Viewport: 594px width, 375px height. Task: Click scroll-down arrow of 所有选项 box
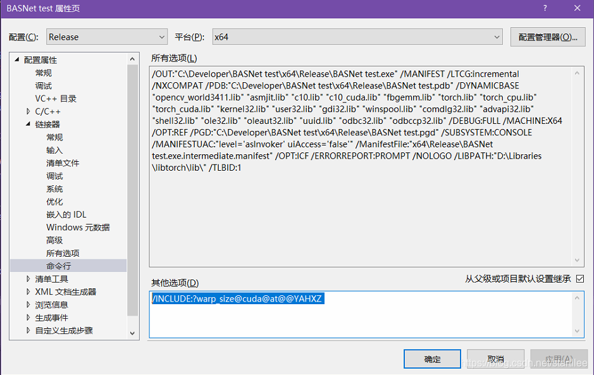577,260
